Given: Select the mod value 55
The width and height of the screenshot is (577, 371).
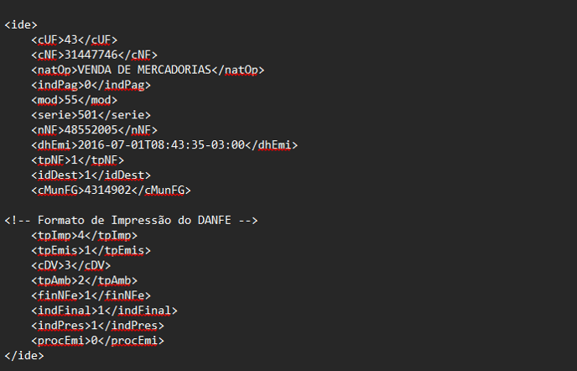Looking at the screenshot, I should pyautogui.click(x=71, y=100).
